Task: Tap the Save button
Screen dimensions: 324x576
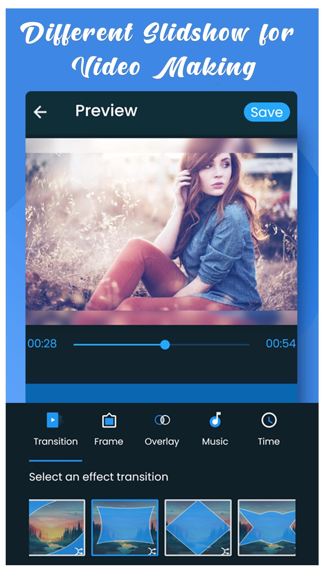Action: [x=267, y=112]
